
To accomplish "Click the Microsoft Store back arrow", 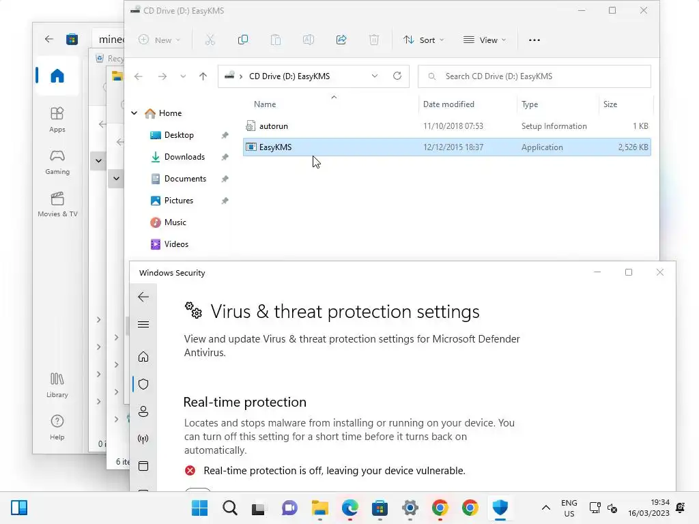I will tap(49, 39).
